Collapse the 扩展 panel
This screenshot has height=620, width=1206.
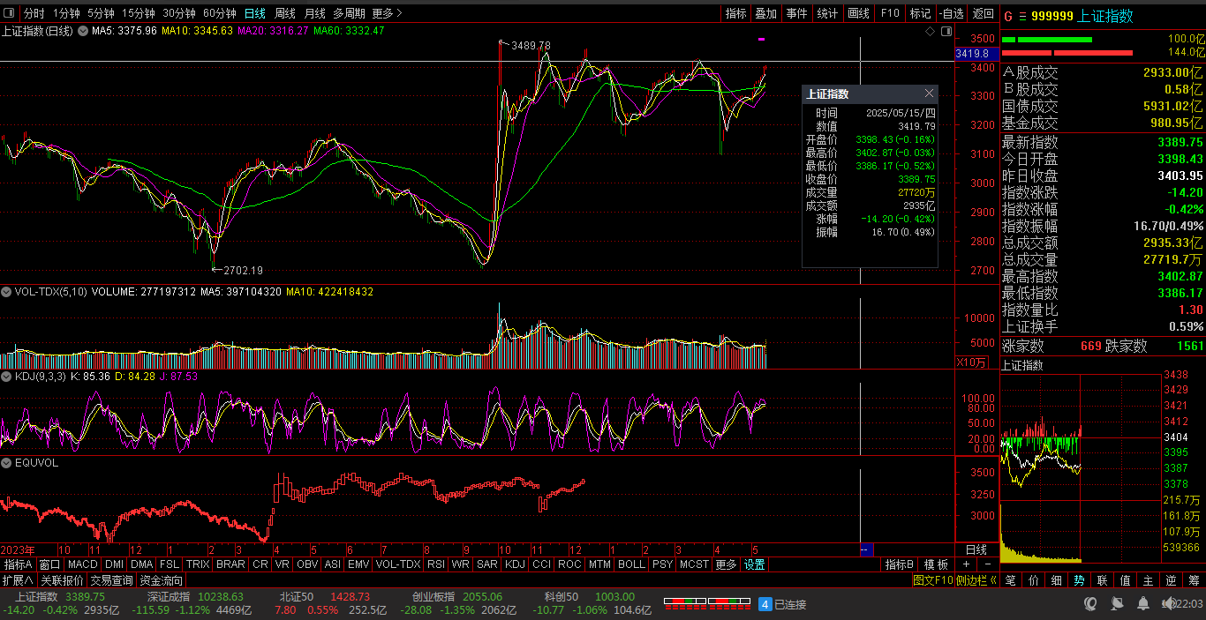coord(18,580)
